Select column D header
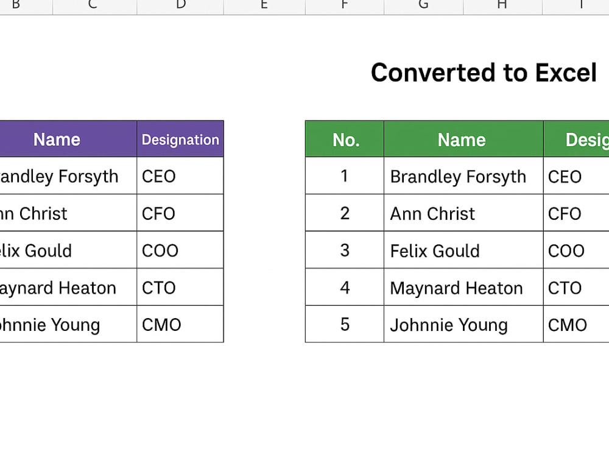This screenshot has width=609, height=457. click(x=180, y=6)
